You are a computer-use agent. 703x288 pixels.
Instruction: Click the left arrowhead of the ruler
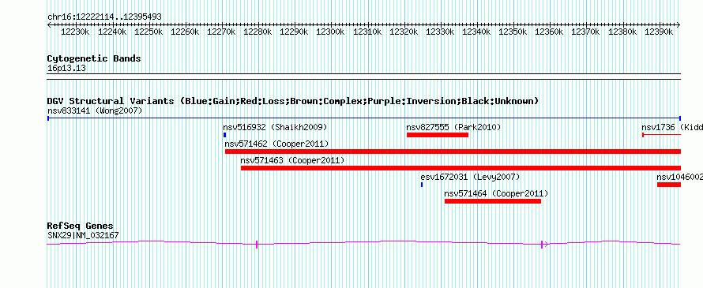(49, 24)
